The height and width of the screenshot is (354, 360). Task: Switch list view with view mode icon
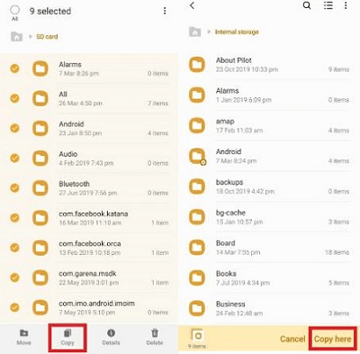[x=328, y=5]
